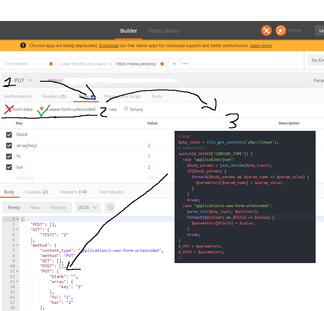The image size is (324, 311).
Task: Click the IN SYNC status icon
Action: click(280, 30)
